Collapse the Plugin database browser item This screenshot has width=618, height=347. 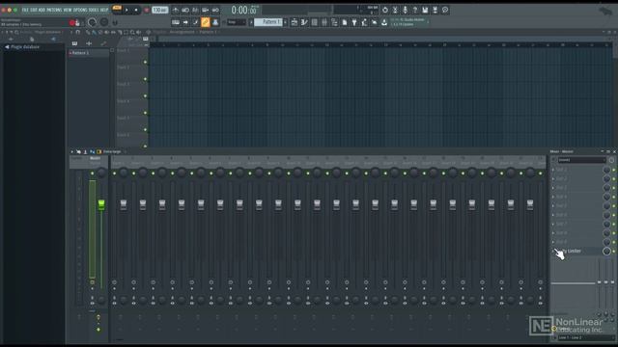click(x=23, y=47)
